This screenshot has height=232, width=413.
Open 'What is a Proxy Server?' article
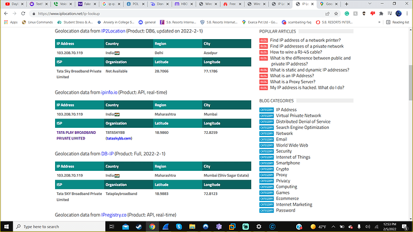click(292, 82)
